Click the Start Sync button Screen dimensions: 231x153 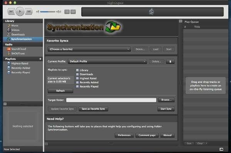point(166,109)
